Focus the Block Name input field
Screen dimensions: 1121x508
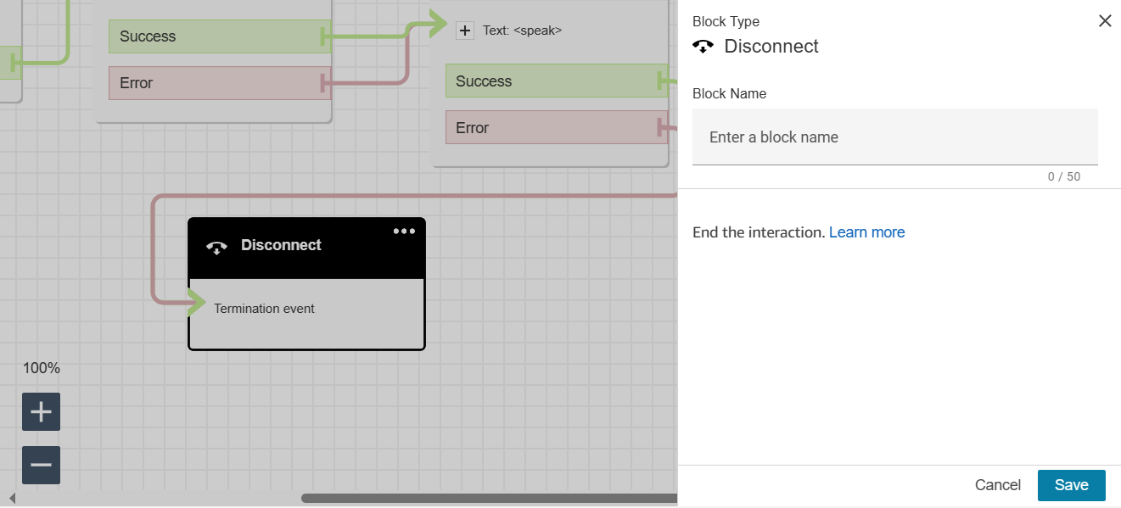894,137
